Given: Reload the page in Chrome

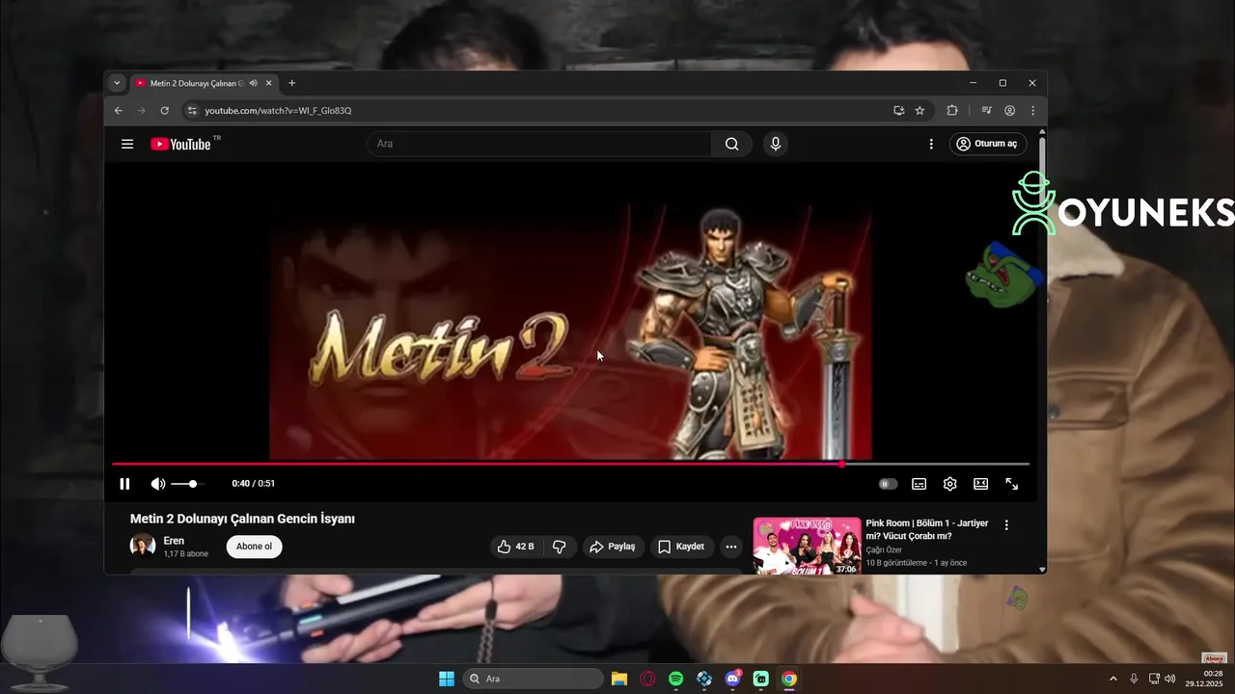Looking at the screenshot, I should [x=165, y=111].
